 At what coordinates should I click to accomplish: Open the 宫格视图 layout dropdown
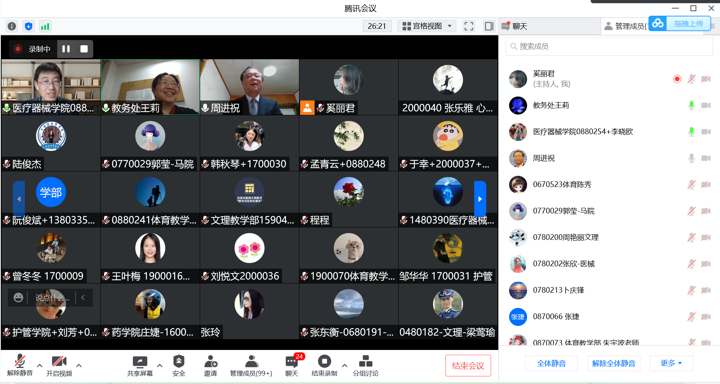(x=427, y=26)
